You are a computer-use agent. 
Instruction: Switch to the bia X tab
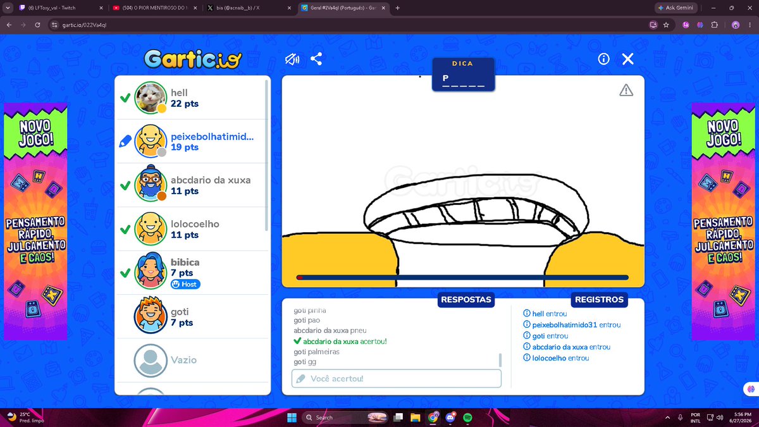(250, 8)
